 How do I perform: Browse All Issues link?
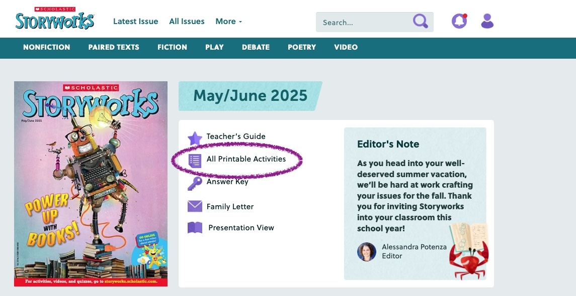point(187,22)
